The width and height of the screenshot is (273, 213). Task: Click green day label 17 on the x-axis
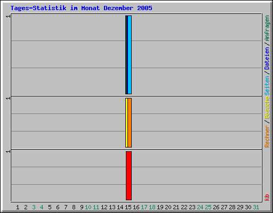tap(144, 207)
